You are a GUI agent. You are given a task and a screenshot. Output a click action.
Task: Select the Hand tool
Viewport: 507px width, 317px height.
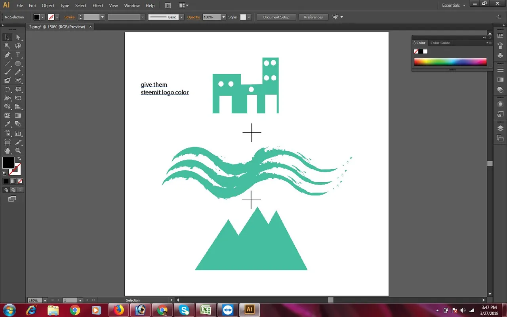pyautogui.click(x=7, y=151)
